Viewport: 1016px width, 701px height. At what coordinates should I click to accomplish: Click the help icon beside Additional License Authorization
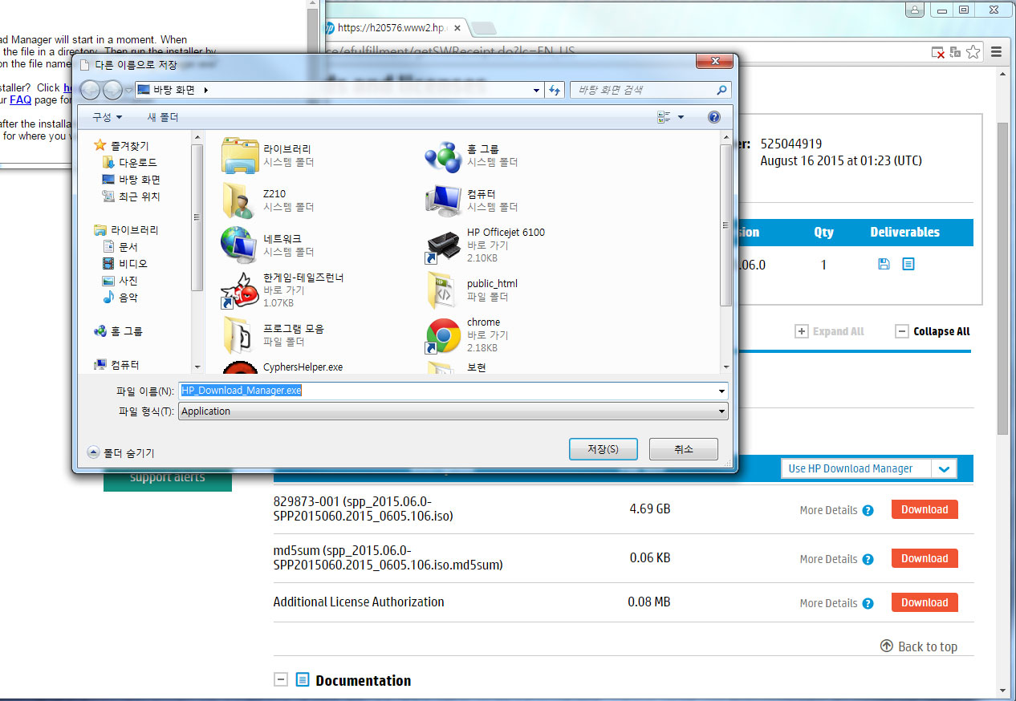pos(868,603)
